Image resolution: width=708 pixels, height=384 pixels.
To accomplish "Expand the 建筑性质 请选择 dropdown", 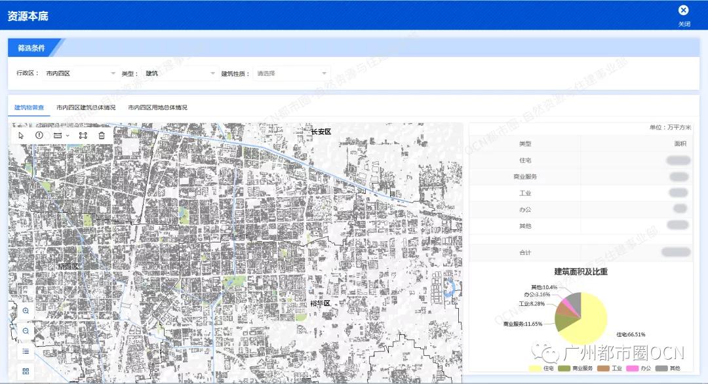I will [x=292, y=73].
